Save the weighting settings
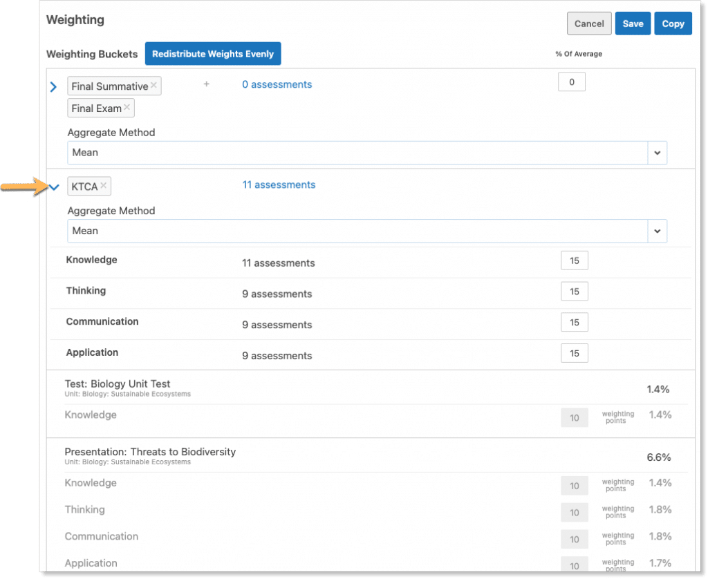 pyautogui.click(x=633, y=23)
